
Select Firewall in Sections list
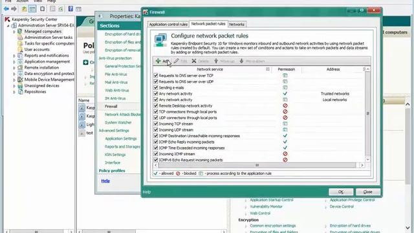tap(111, 106)
